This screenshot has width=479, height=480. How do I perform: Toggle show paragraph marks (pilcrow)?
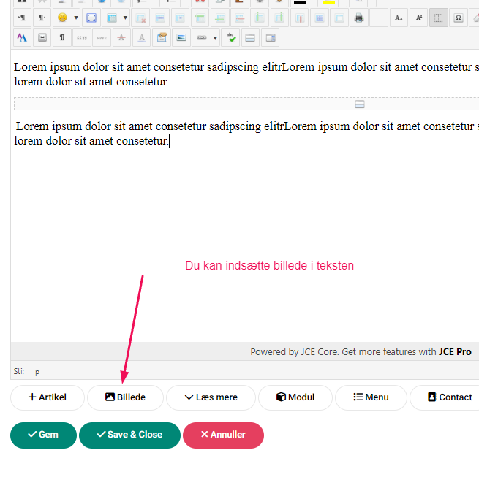(x=62, y=37)
